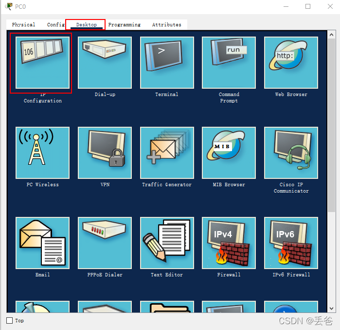Click the scrollbar up arrow

pos(331,35)
